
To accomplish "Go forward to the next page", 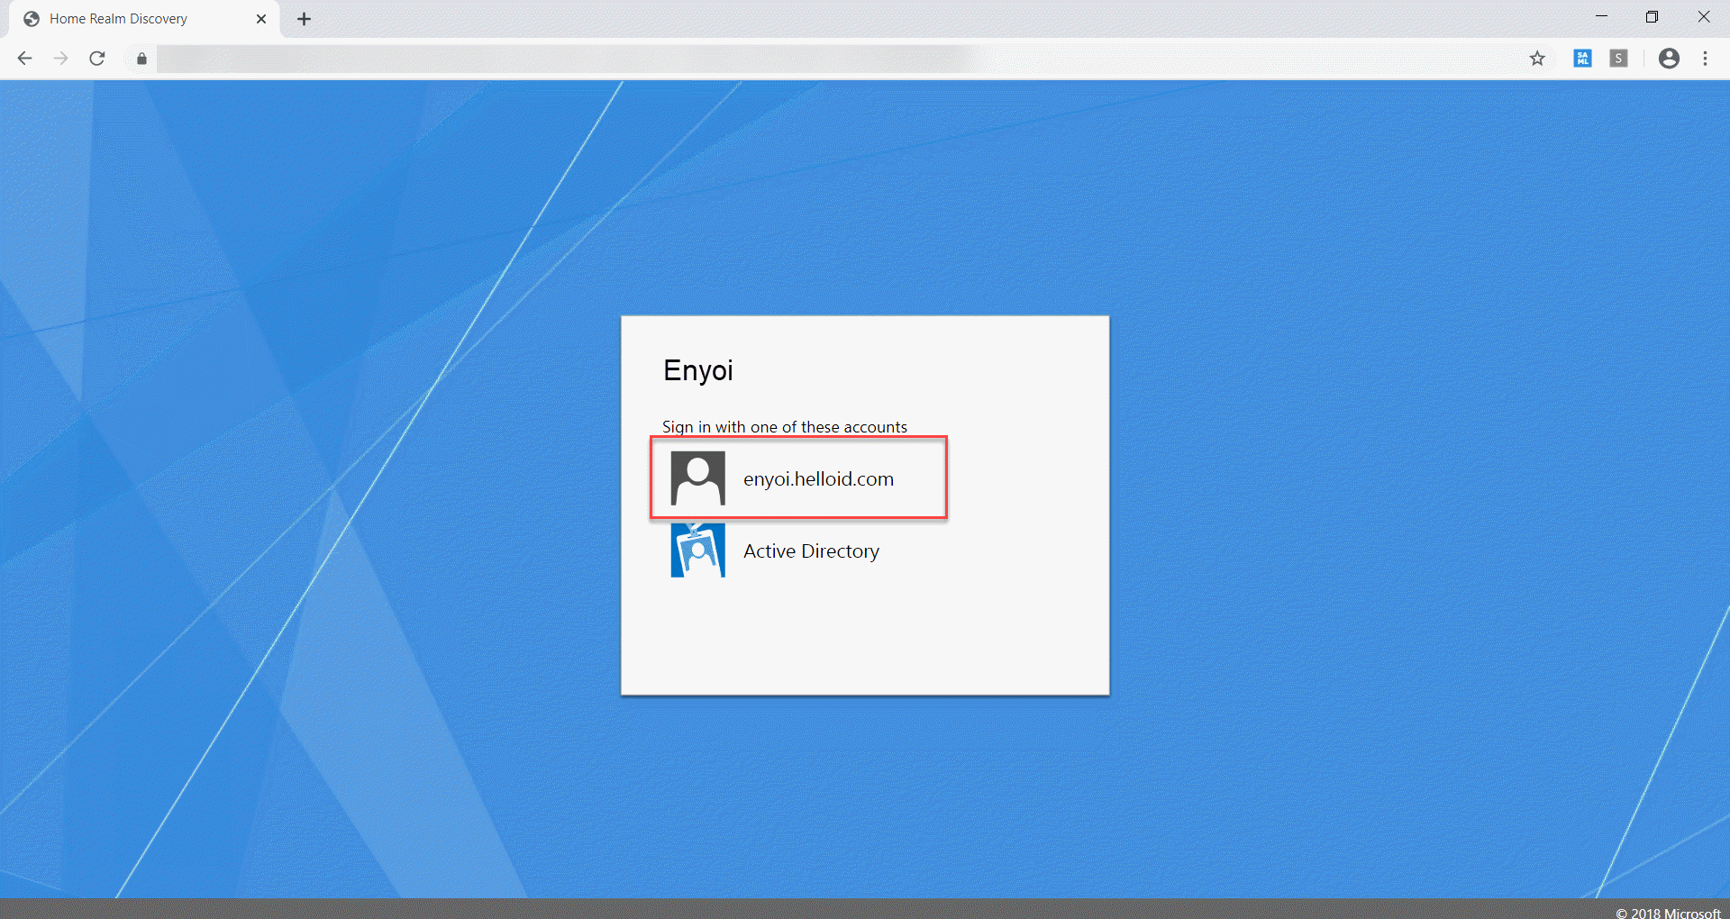I will (x=60, y=59).
